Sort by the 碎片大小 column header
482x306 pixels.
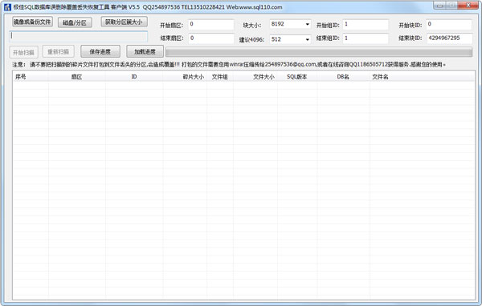pos(185,77)
